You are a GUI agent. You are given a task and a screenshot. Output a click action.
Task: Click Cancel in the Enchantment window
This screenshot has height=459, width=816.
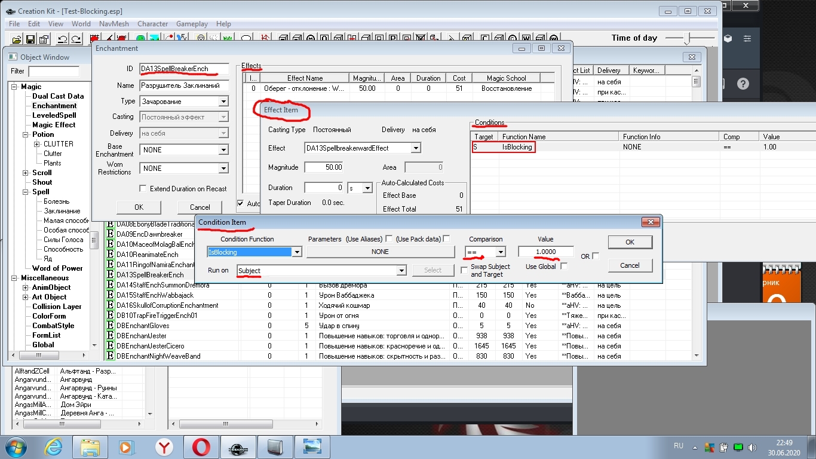(200, 207)
